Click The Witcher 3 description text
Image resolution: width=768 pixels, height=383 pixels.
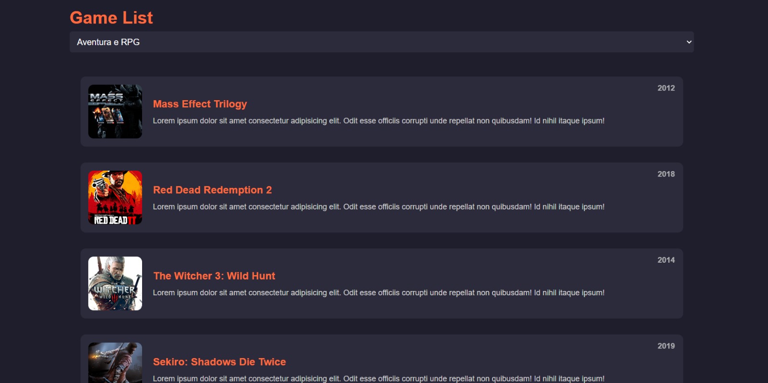coord(379,292)
